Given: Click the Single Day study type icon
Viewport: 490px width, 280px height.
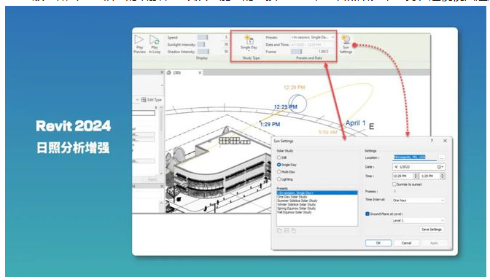Looking at the screenshot, I should coord(249,40).
